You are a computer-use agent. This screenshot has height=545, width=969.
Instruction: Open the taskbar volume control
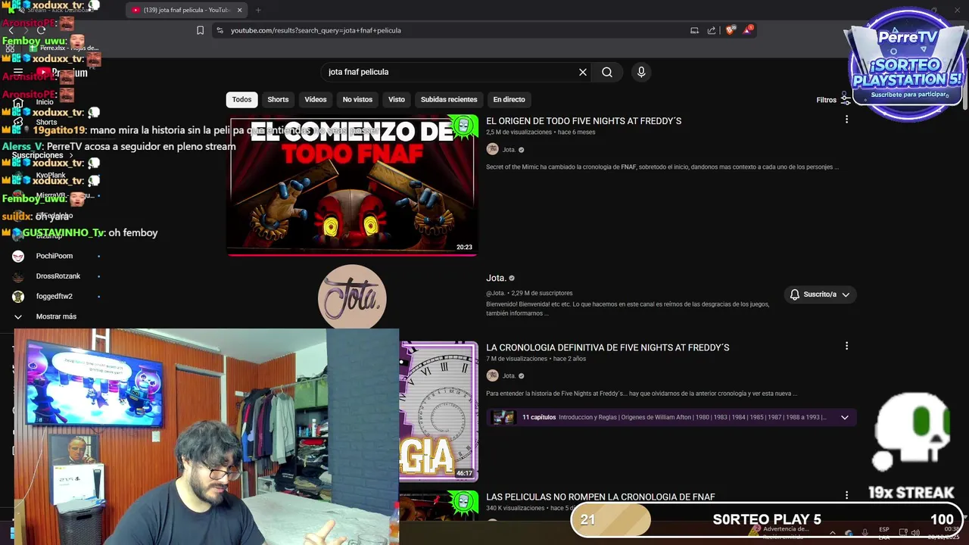tap(917, 532)
